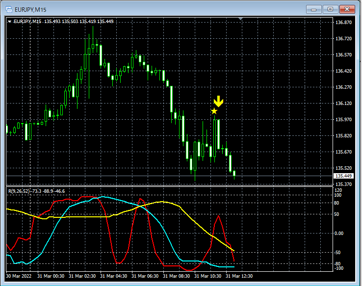Click the 31 Mar 12:30 time label

[239, 276]
